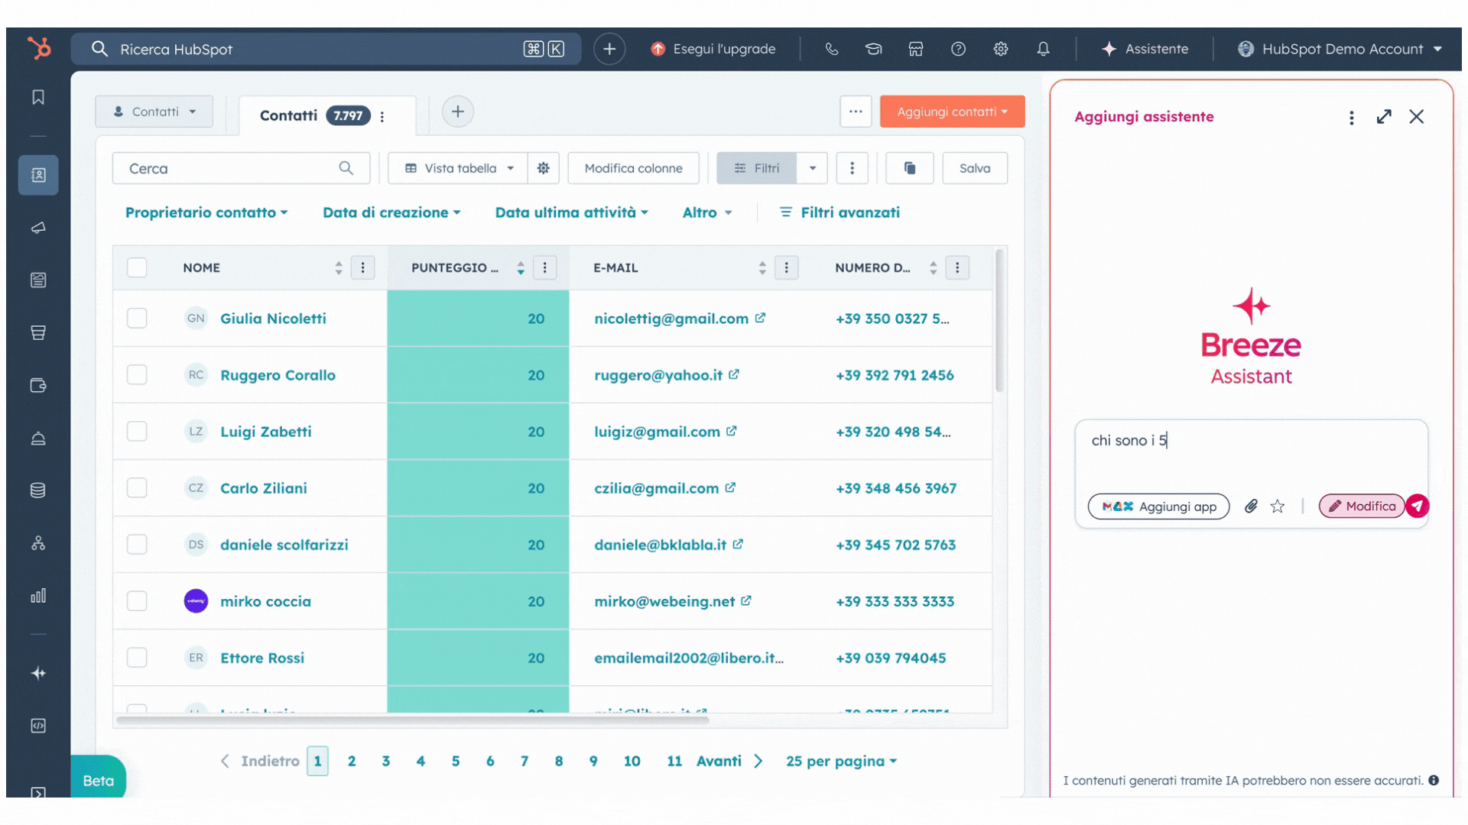
Task: Click the star favorite prompts icon
Action: (x=1278, y=506)
